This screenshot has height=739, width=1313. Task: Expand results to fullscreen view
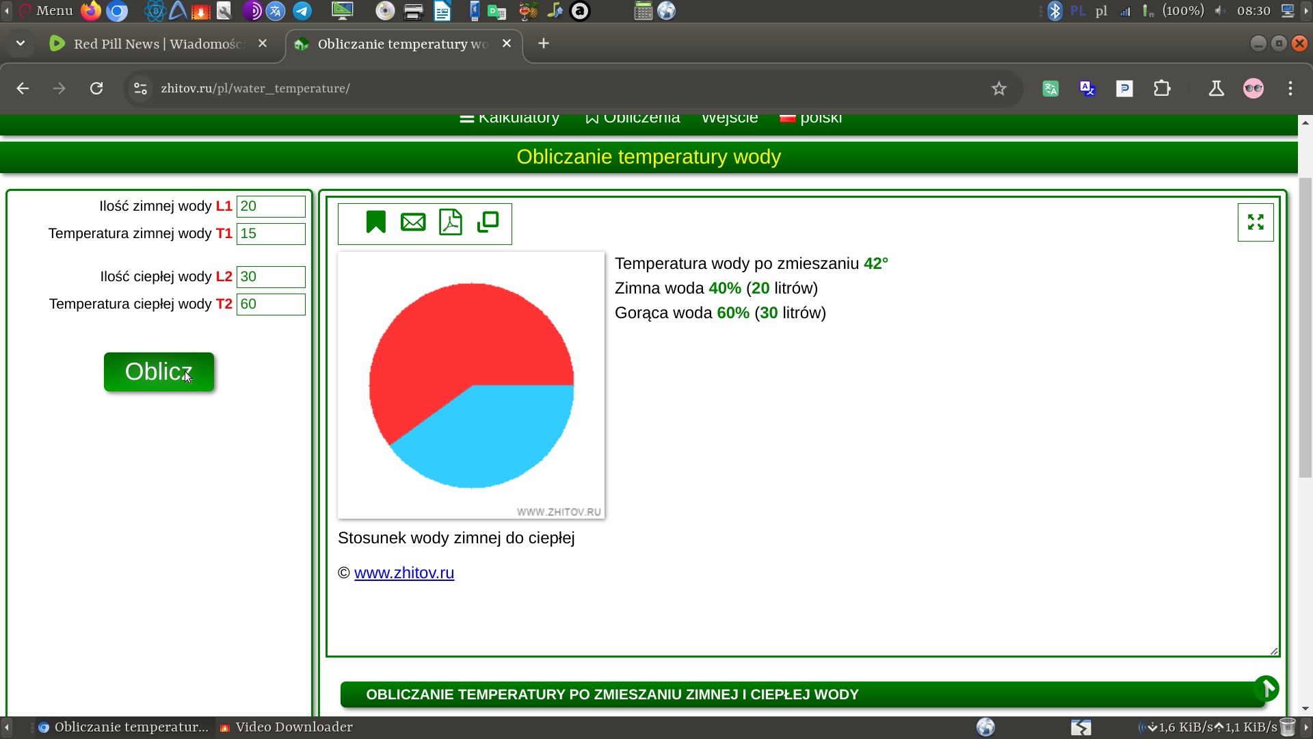click(x=1256, y=222)
